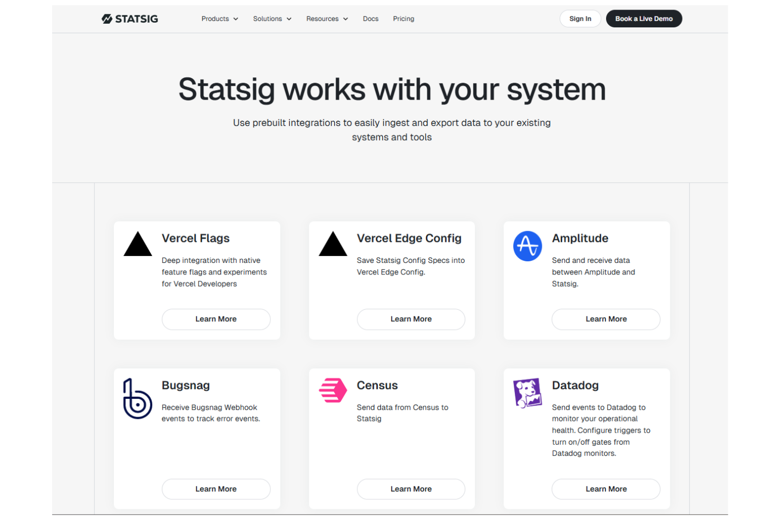Viewport: 780px width, 520px height.
Task: Click the Vercel Edge Config card title
Action: tap(409, 239)
